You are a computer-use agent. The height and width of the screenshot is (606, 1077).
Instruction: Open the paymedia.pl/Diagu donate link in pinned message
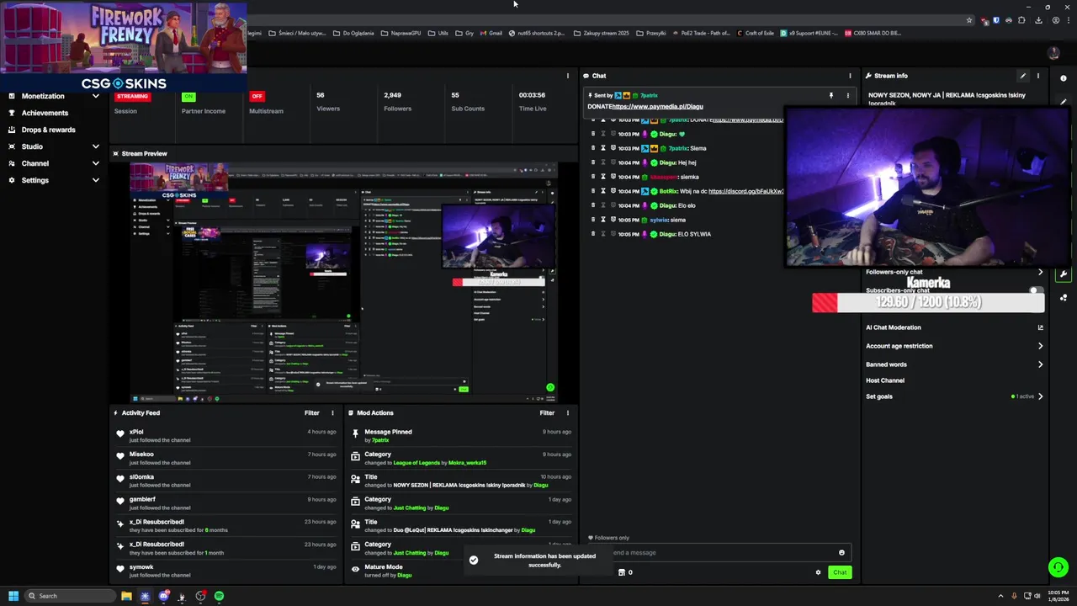tap(657, 107)
